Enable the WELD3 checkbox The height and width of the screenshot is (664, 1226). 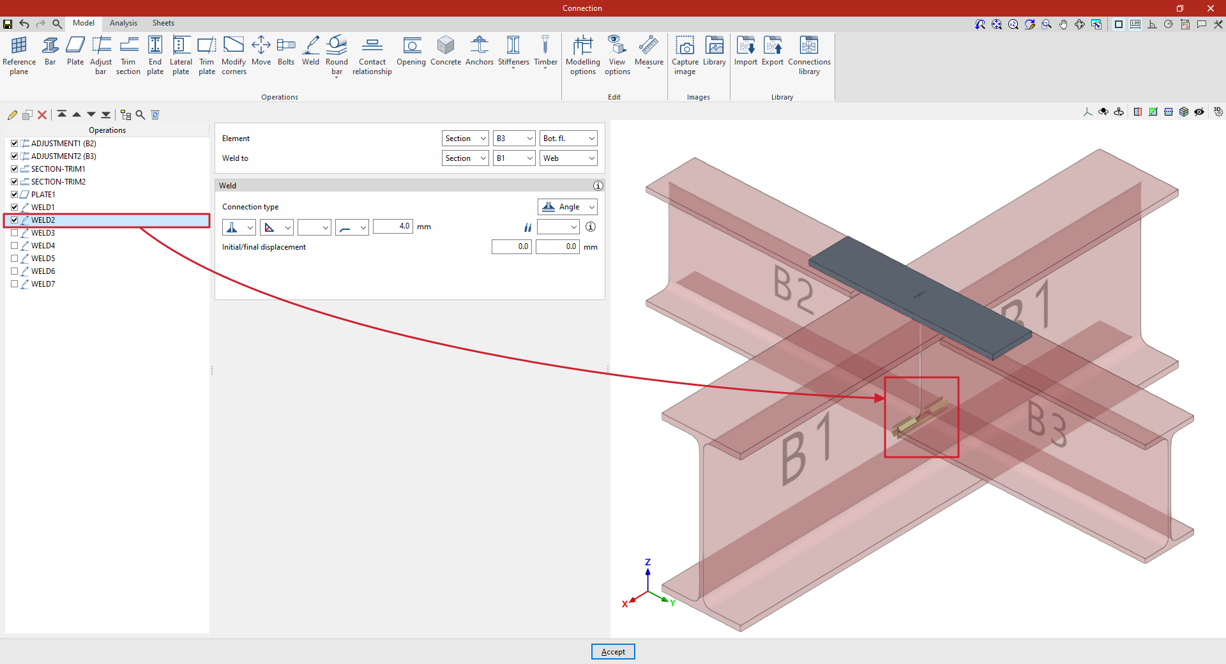tap(15, 233)
